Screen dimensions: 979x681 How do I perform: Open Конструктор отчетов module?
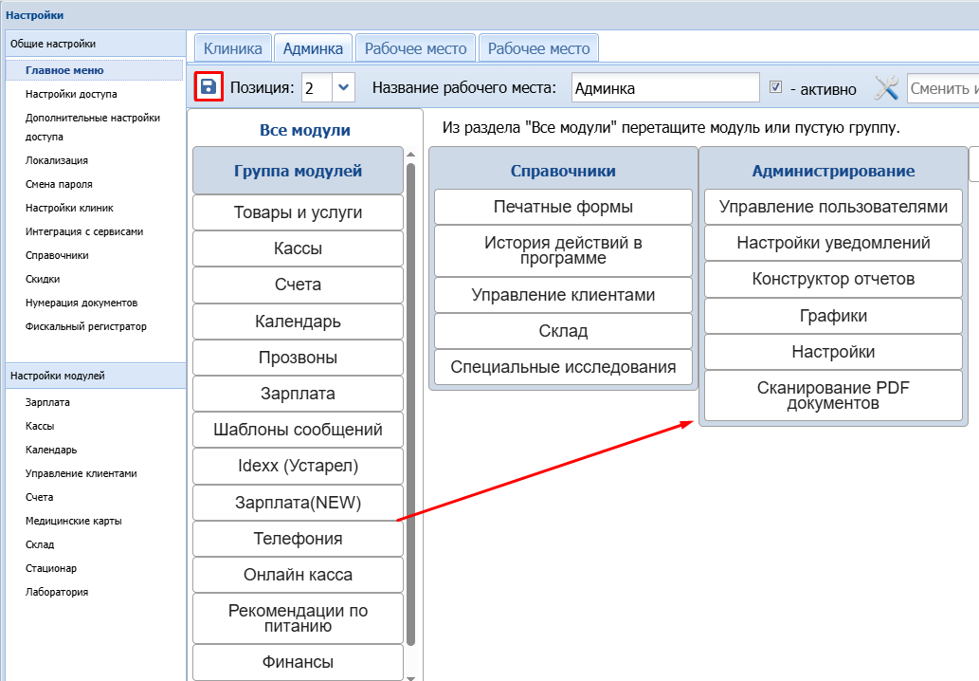click(x=833, y=279)
